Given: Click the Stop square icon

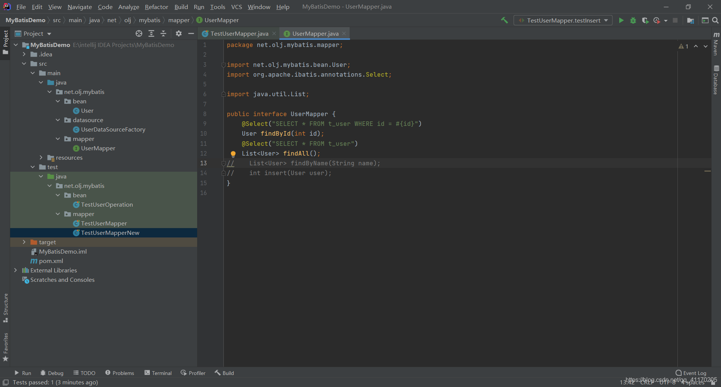Looking at the screenshot, I should 675,20.
